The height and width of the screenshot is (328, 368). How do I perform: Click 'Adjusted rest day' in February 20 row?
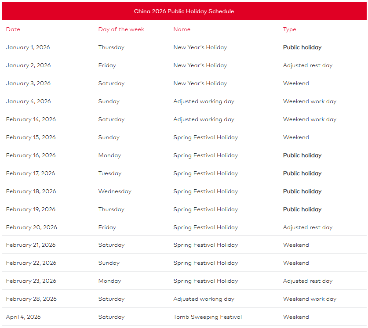(308, 227)
